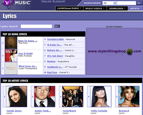Open the Say It Right lyrics link
This screenshot has height=115, width=143.
click(25, 53)
